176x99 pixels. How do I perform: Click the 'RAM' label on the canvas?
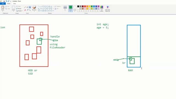point(130,70)
